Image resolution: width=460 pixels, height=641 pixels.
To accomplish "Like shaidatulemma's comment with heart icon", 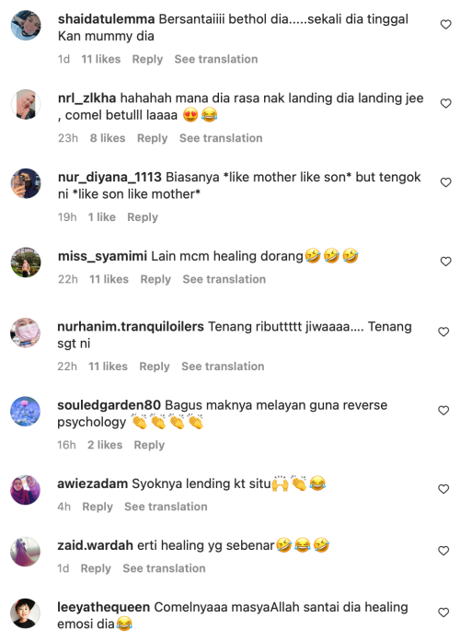I will (445, 25).
